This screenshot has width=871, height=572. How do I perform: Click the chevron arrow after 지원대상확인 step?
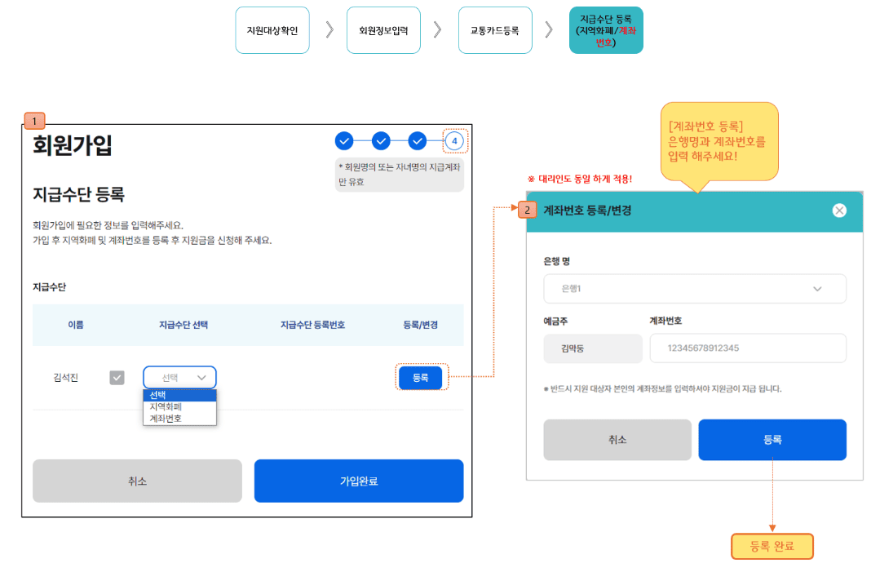(329, 29)
